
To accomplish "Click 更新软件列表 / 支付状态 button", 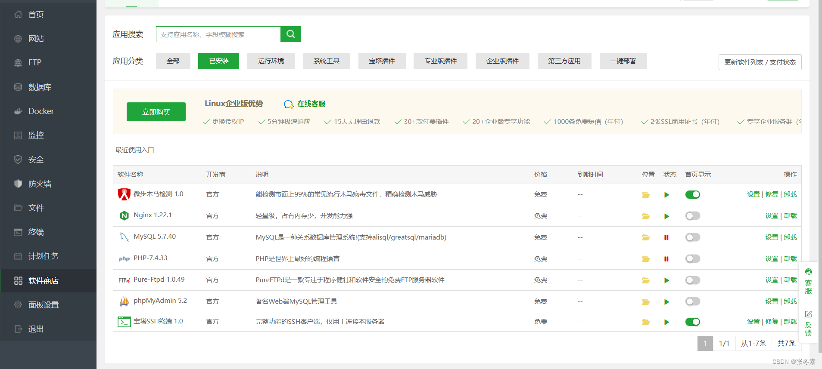I will [760, 62].
